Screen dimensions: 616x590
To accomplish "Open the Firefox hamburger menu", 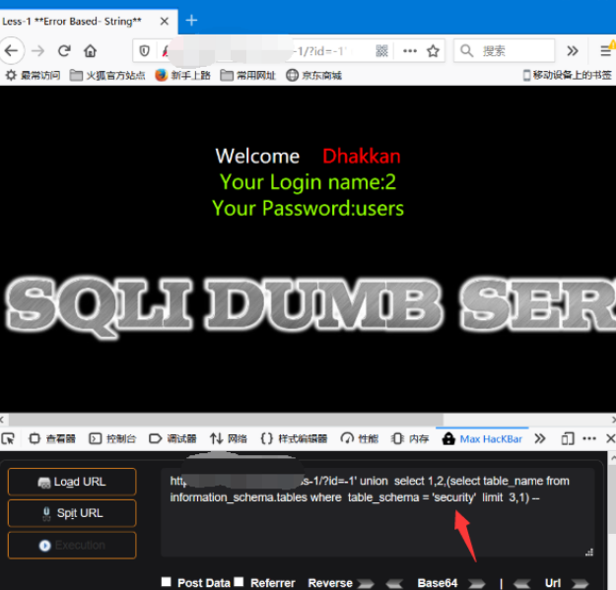I will pyautogui.click(x=606, y=50).
